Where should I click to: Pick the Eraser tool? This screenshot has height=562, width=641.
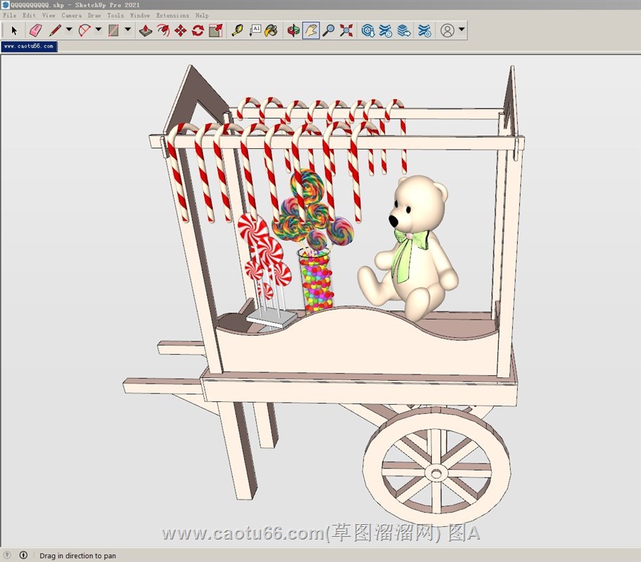click(x=35, y=30)
